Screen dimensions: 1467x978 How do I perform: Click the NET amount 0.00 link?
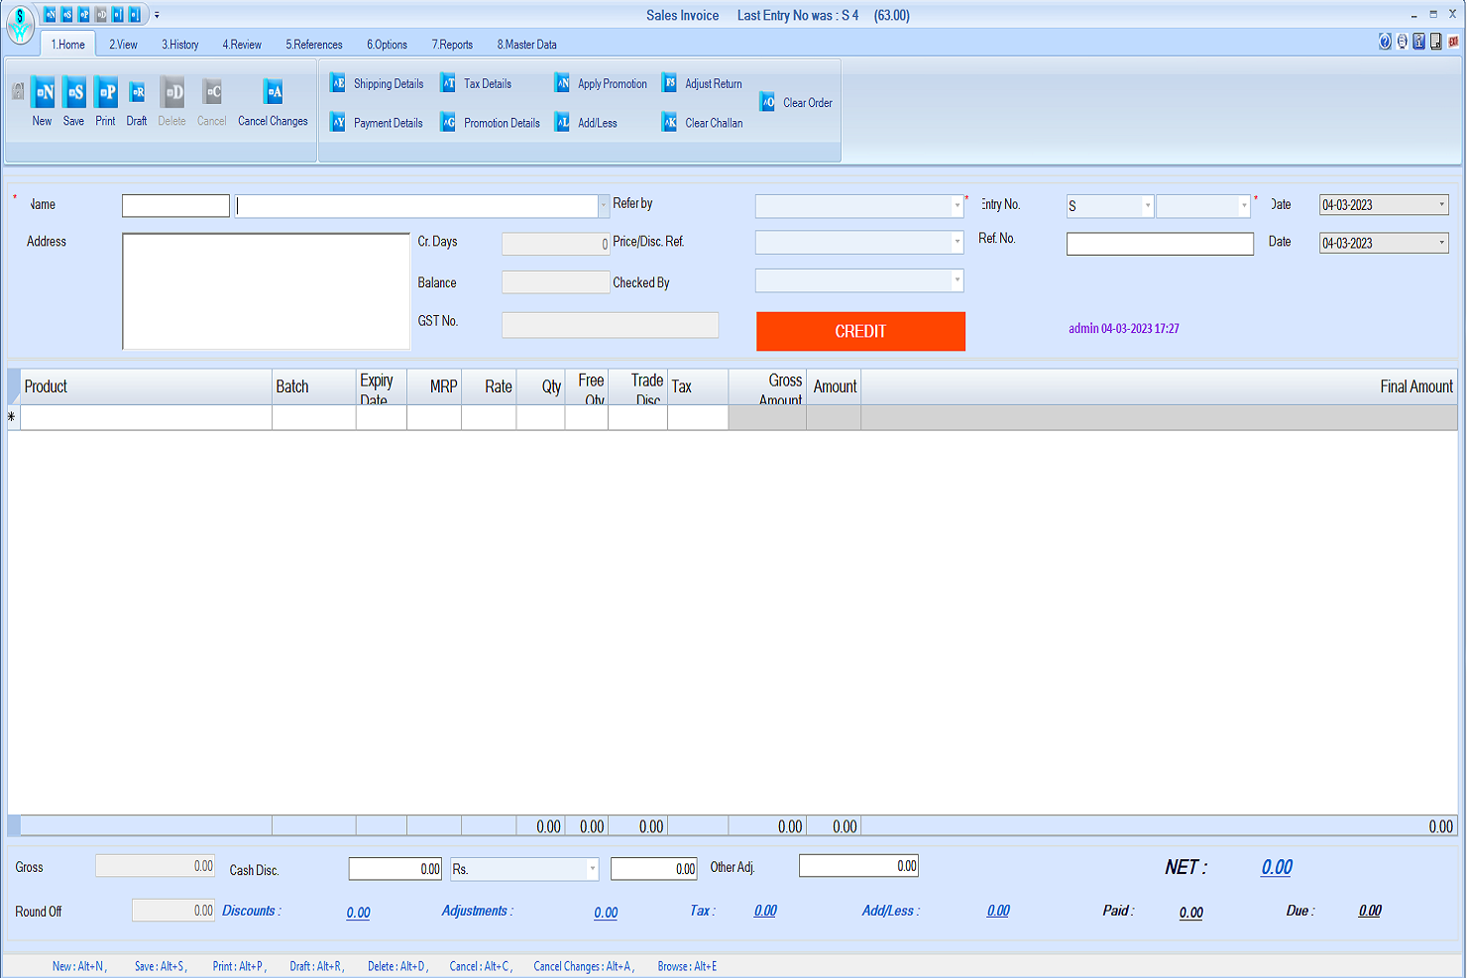coord(1276,868)
